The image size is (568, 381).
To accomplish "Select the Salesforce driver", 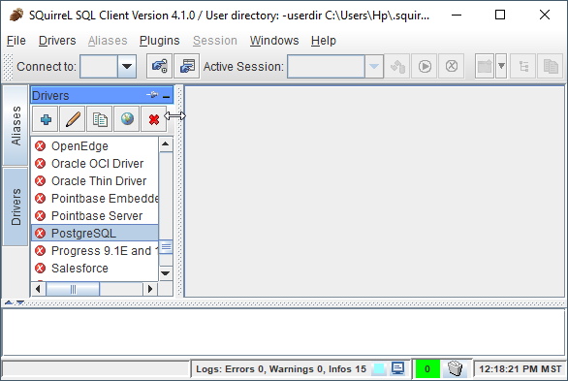I will coord(95,268).
